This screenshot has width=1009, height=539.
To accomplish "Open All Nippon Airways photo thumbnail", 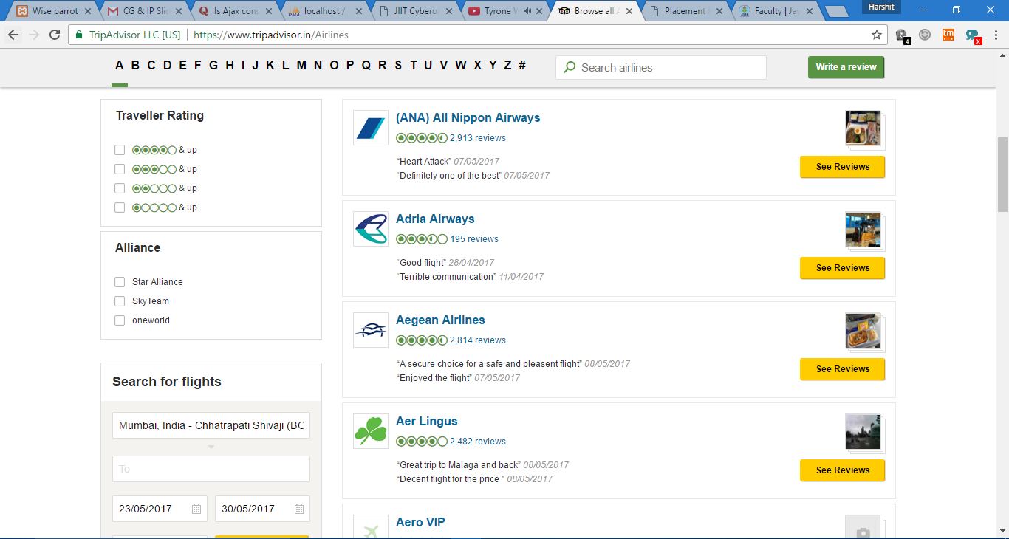I will [864, 129].
